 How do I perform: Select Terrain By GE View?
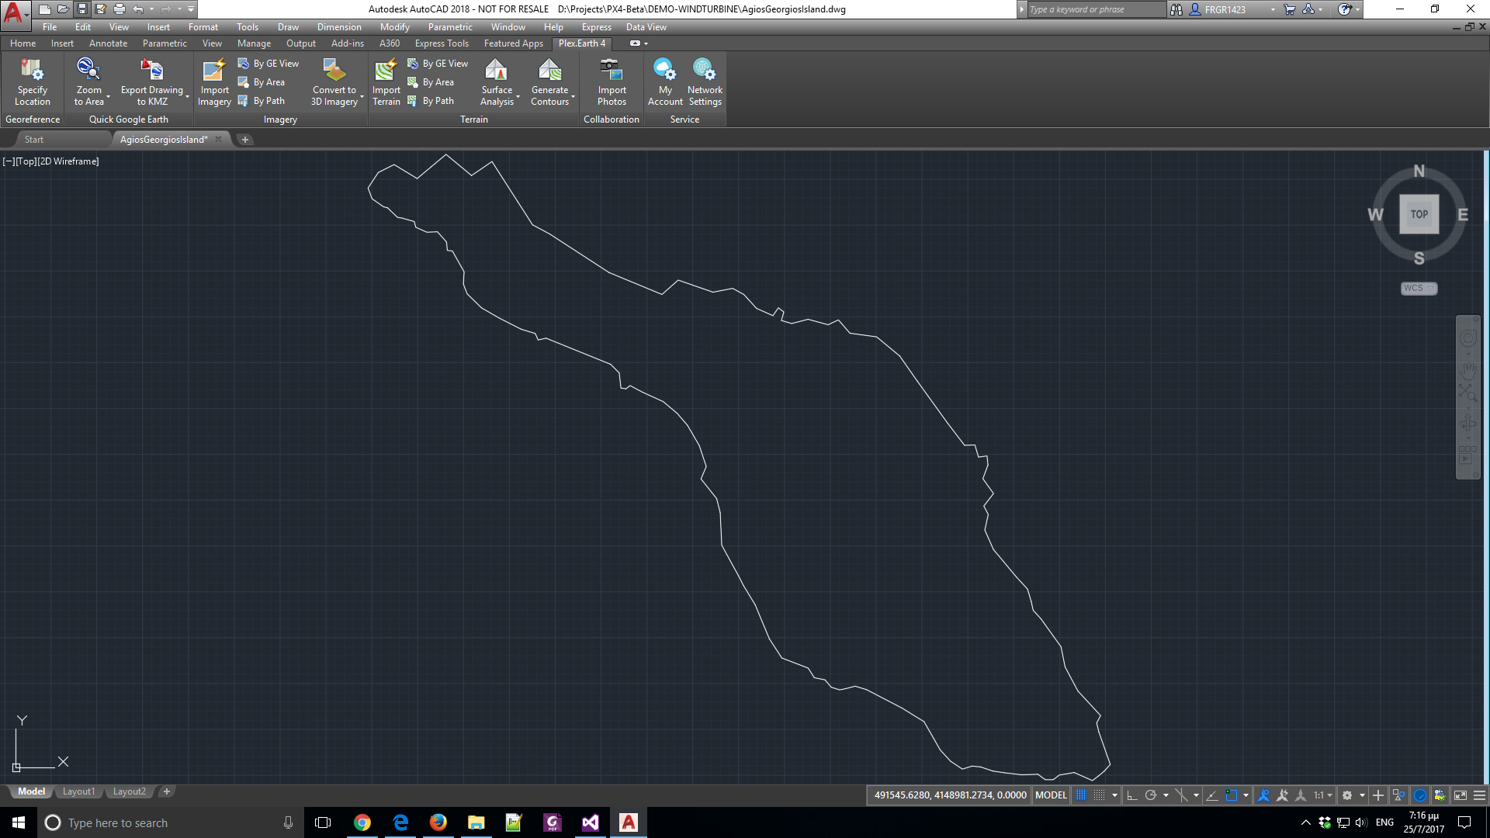point(438,64)
